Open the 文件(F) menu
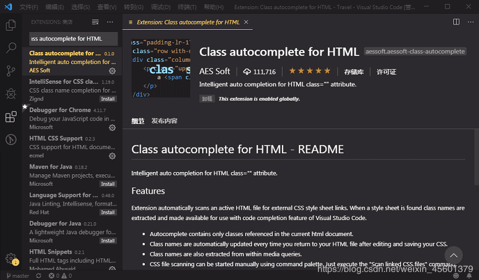The height and width of the screenshot is (280, 479). coord(29,7)
